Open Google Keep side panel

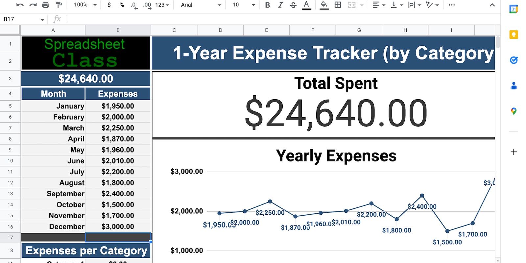514,35
